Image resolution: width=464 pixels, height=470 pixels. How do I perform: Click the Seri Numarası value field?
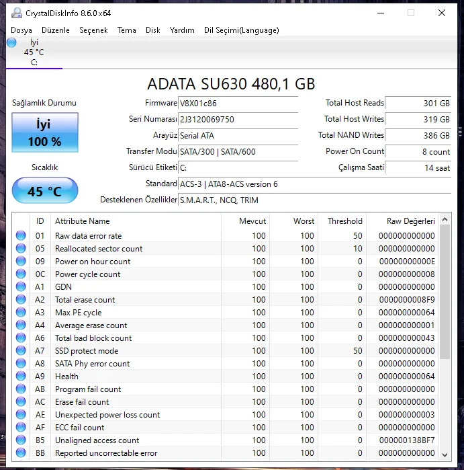pos(238,119)
